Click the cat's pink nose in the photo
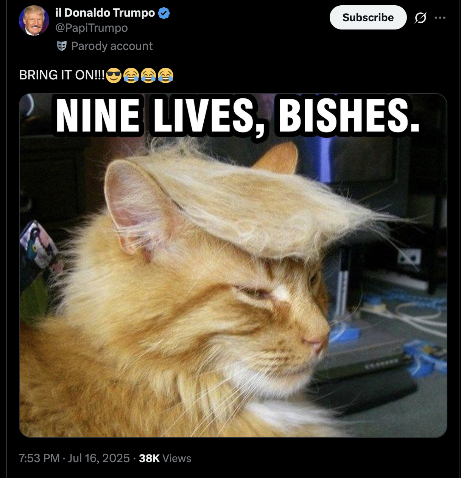Image resolution: width=461 pixels, height=478 pixels. click(x=316, y=344)
